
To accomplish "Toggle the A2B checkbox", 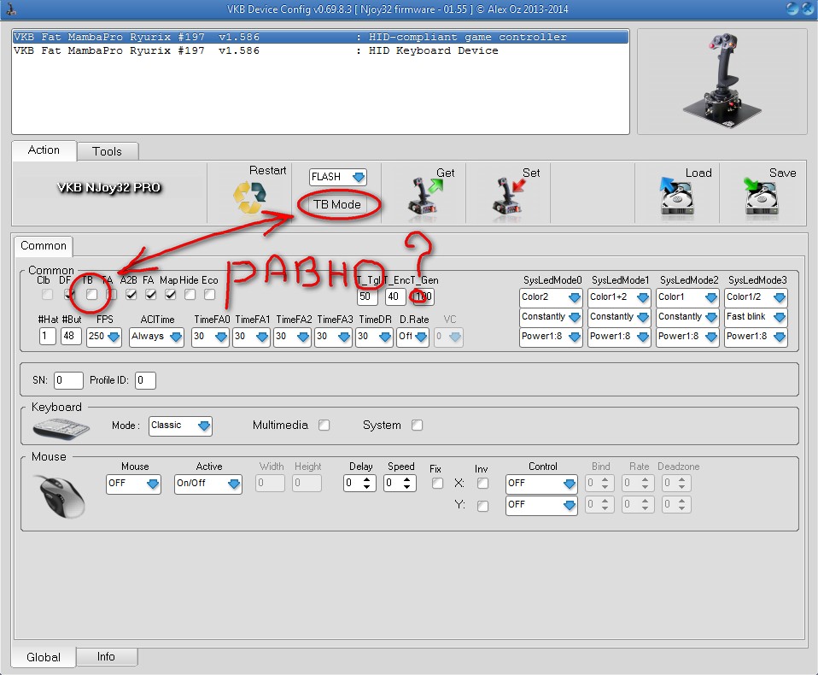I will point(131,295).
